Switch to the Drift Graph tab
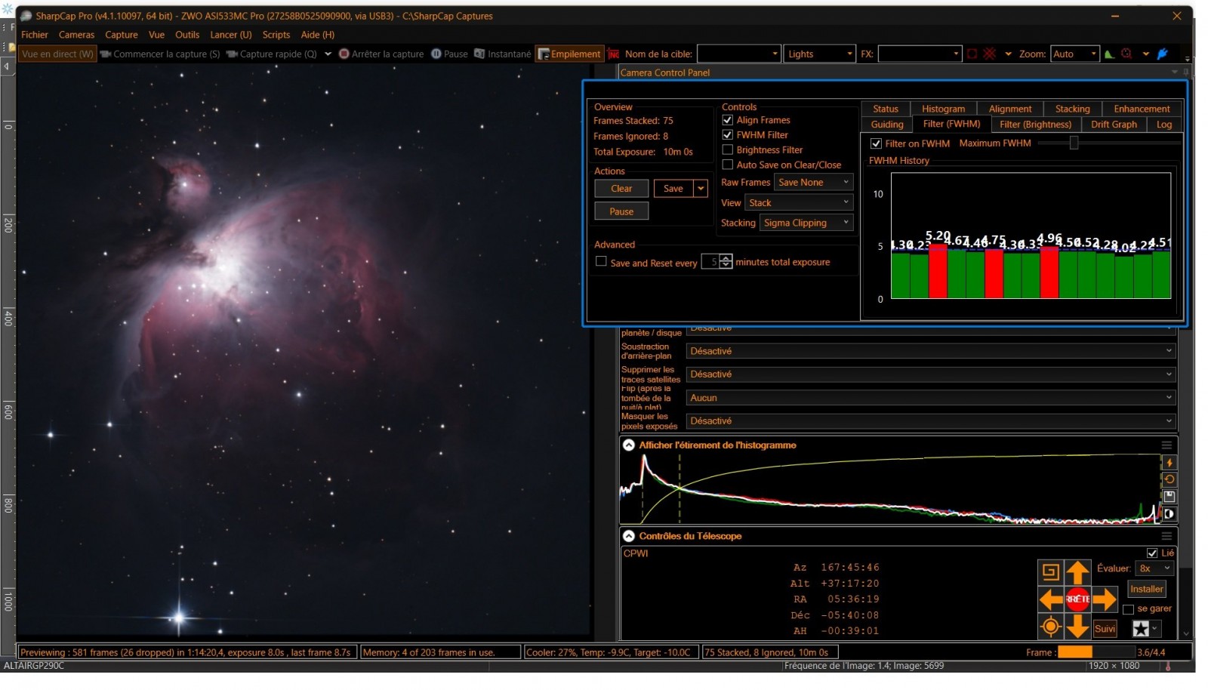The height and width of the screenshot is (690, 1208). [x=1114, y=125]
